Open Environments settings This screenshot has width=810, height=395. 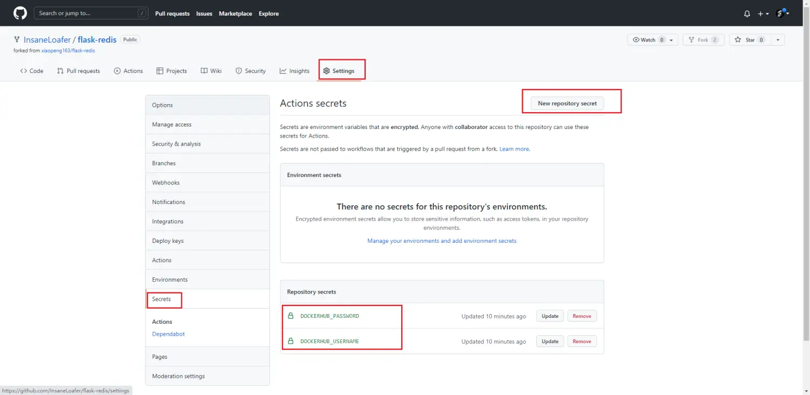tap(207, 280)
